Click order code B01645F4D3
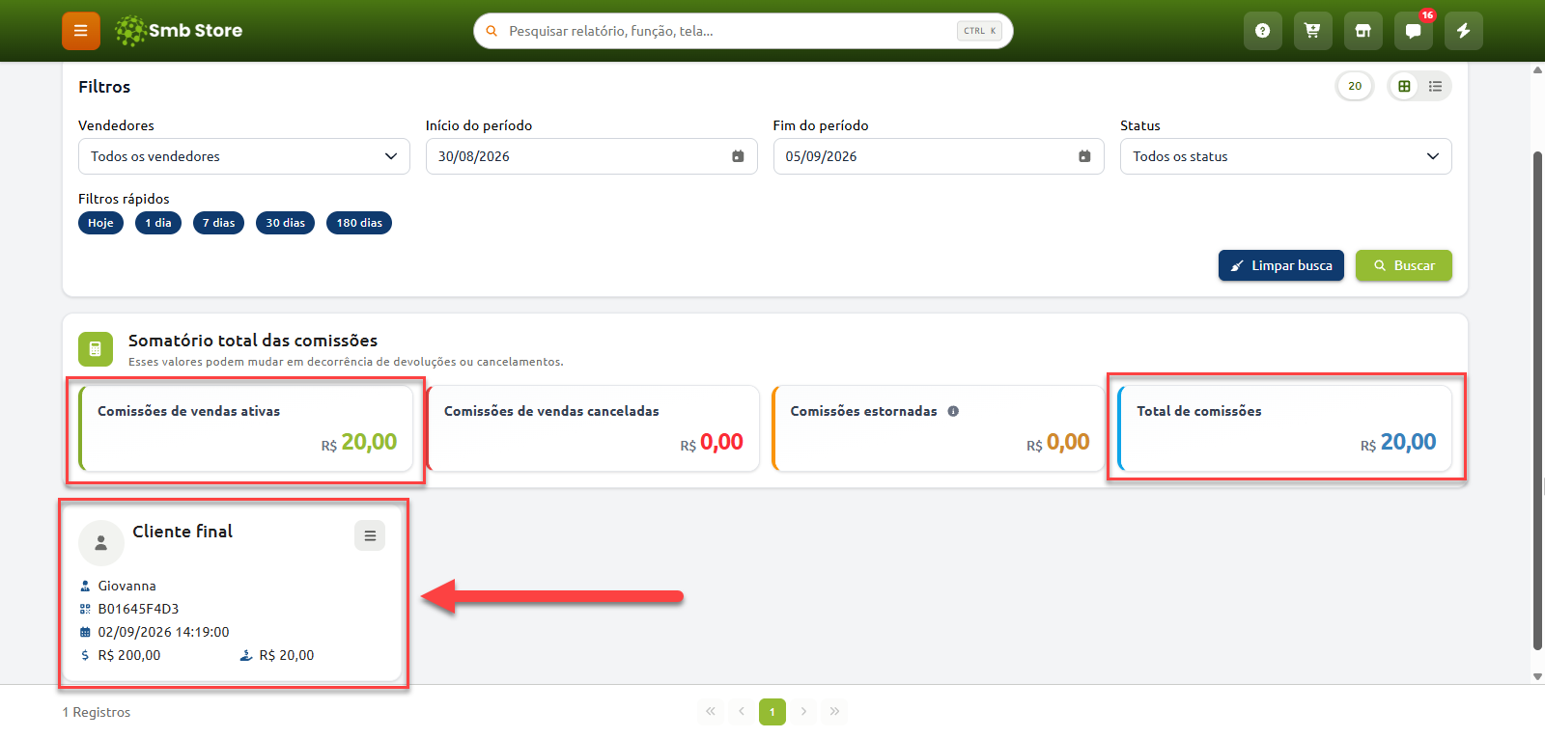The height and width of the screenshot is (738, 1545). point(138,609)
